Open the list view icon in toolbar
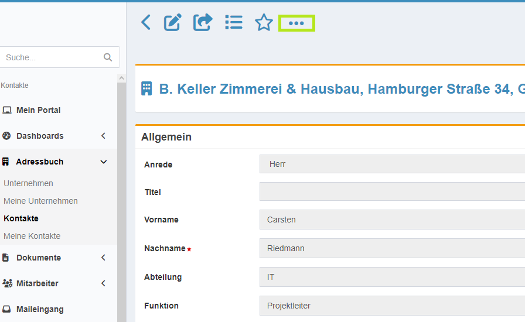The width and height of the screenshot is (525, 322). coord(234,22)
